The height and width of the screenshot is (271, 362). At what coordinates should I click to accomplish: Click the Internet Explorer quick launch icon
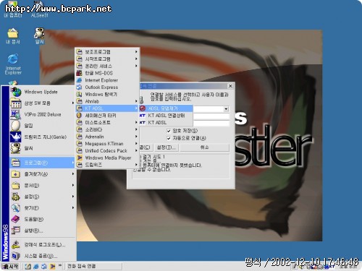(x=36, y=267)
